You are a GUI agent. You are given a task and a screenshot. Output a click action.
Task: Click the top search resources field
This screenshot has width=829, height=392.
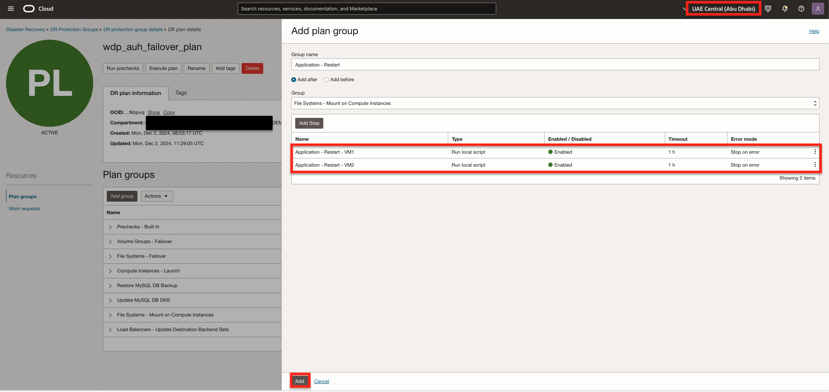pyautogui.click(x=367, y=9)
